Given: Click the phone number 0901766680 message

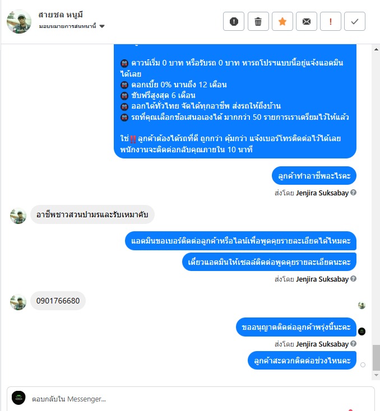Looking at the screenshot, I should pos(58,301).
